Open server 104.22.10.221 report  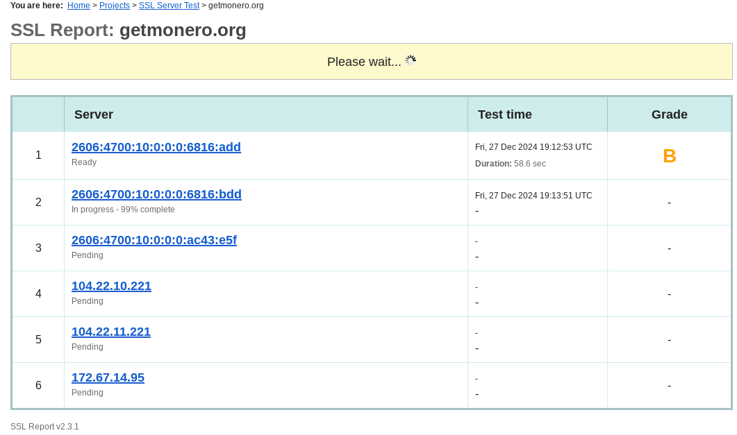pos(111,286)
